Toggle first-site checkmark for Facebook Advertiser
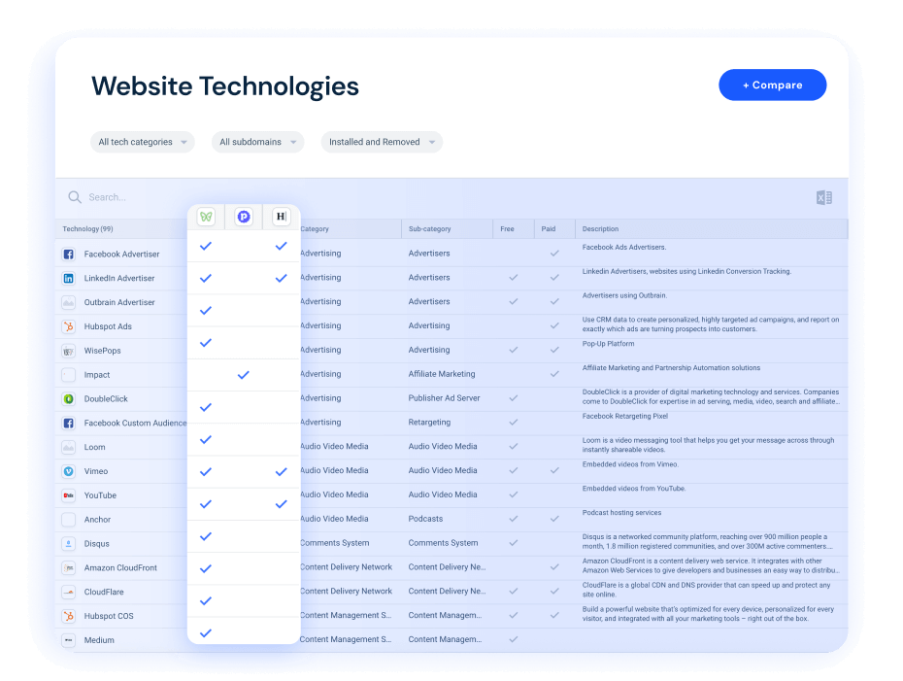The width and height of the screenshot is (903, 681). pyautogui.click(x=206, y=246)
